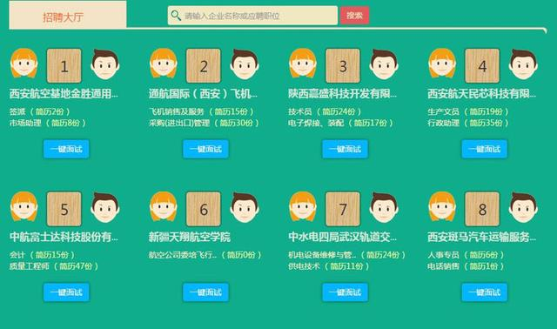Click the male avatar in booth 7
557x329 pixels.
pyautogui.click(x=384, y=207)
